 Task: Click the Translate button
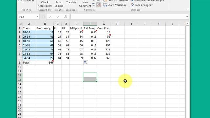[71, 2]
